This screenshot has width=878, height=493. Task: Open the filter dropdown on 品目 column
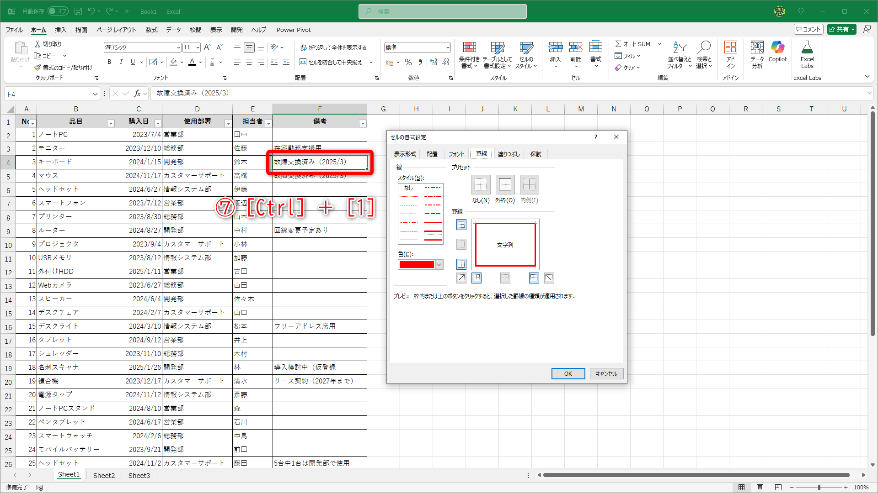coord(110,123)
